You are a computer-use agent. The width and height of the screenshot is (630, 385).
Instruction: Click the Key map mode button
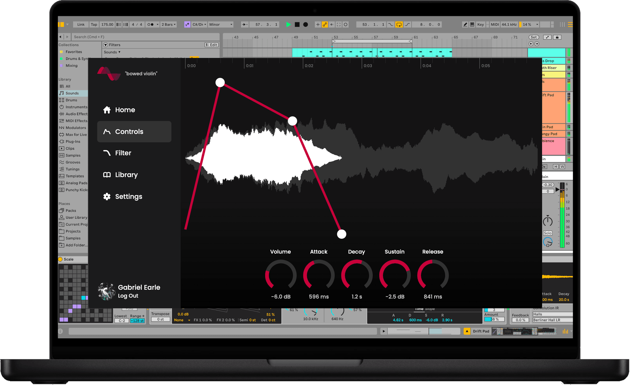480,25
